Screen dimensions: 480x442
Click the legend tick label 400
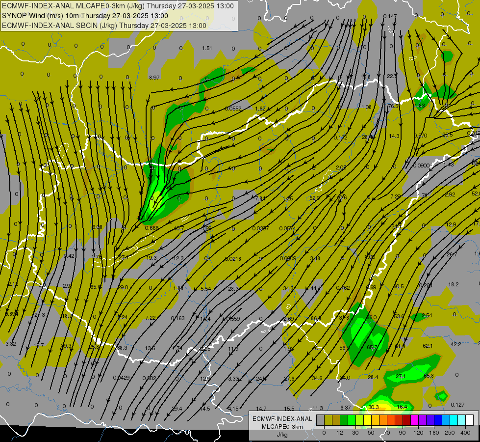(x=465, y=433)
